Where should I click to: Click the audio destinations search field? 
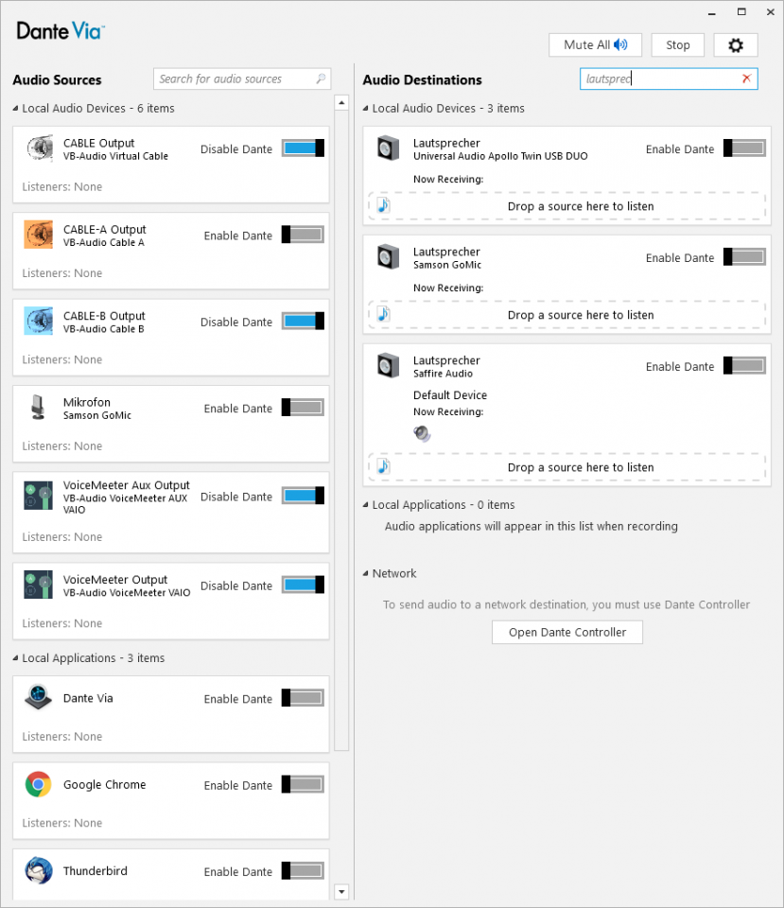click(x=669, y=79)
